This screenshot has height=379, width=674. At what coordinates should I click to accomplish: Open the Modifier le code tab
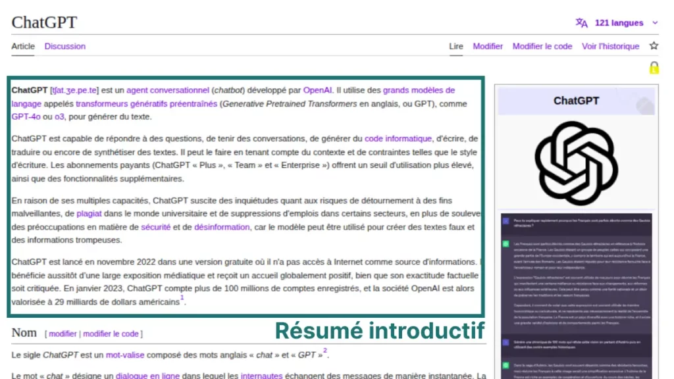[x=542, y=46]
